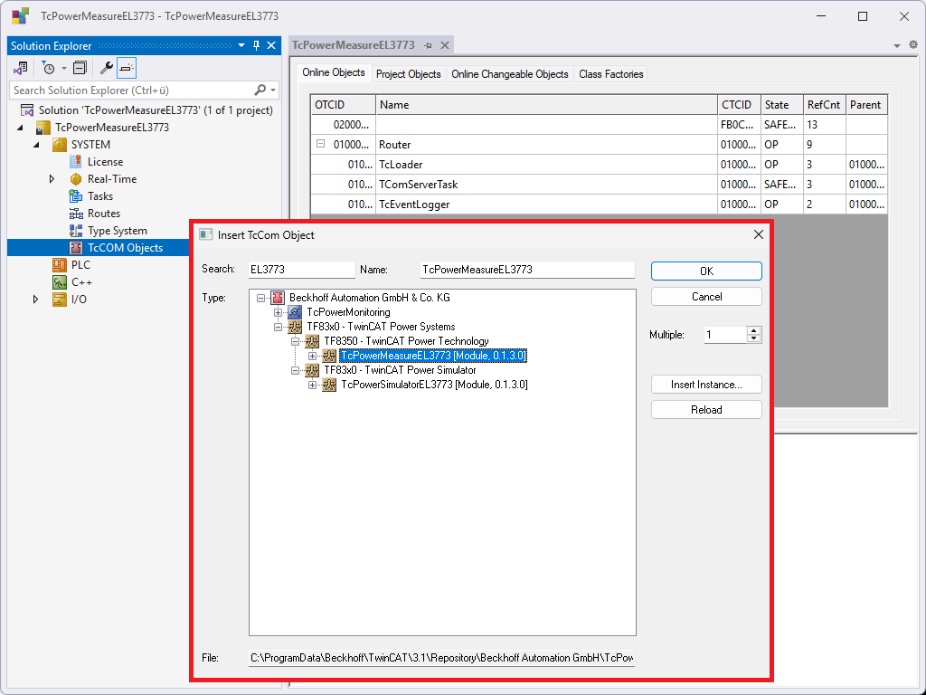The image size is (926, 695).
Task: Click the Insert Instance... button
Action: pos(706,385)
